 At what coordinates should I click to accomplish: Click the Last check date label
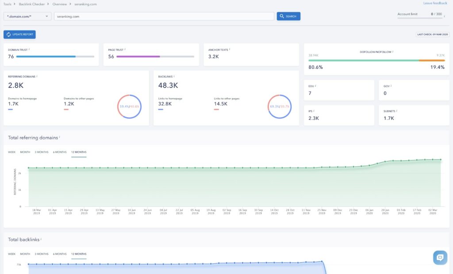tap(433, 34)
